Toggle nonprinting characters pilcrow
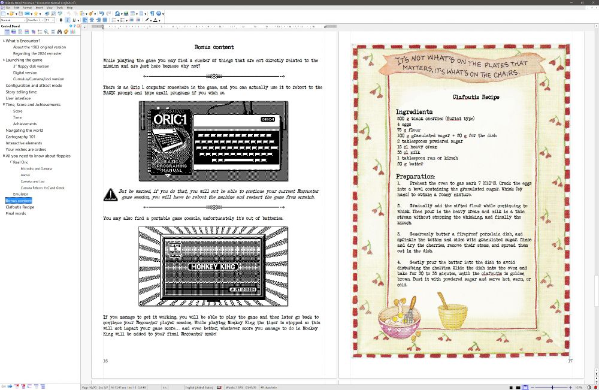Image resolution: width=599 pixels, height=390 pixels. coord(152,13)
